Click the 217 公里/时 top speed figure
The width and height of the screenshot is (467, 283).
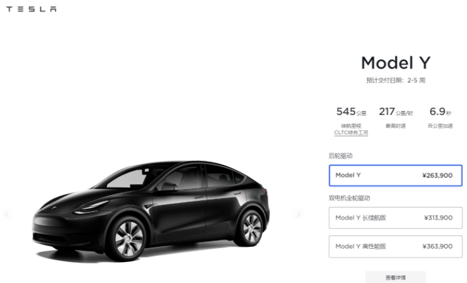click(396, 112)
